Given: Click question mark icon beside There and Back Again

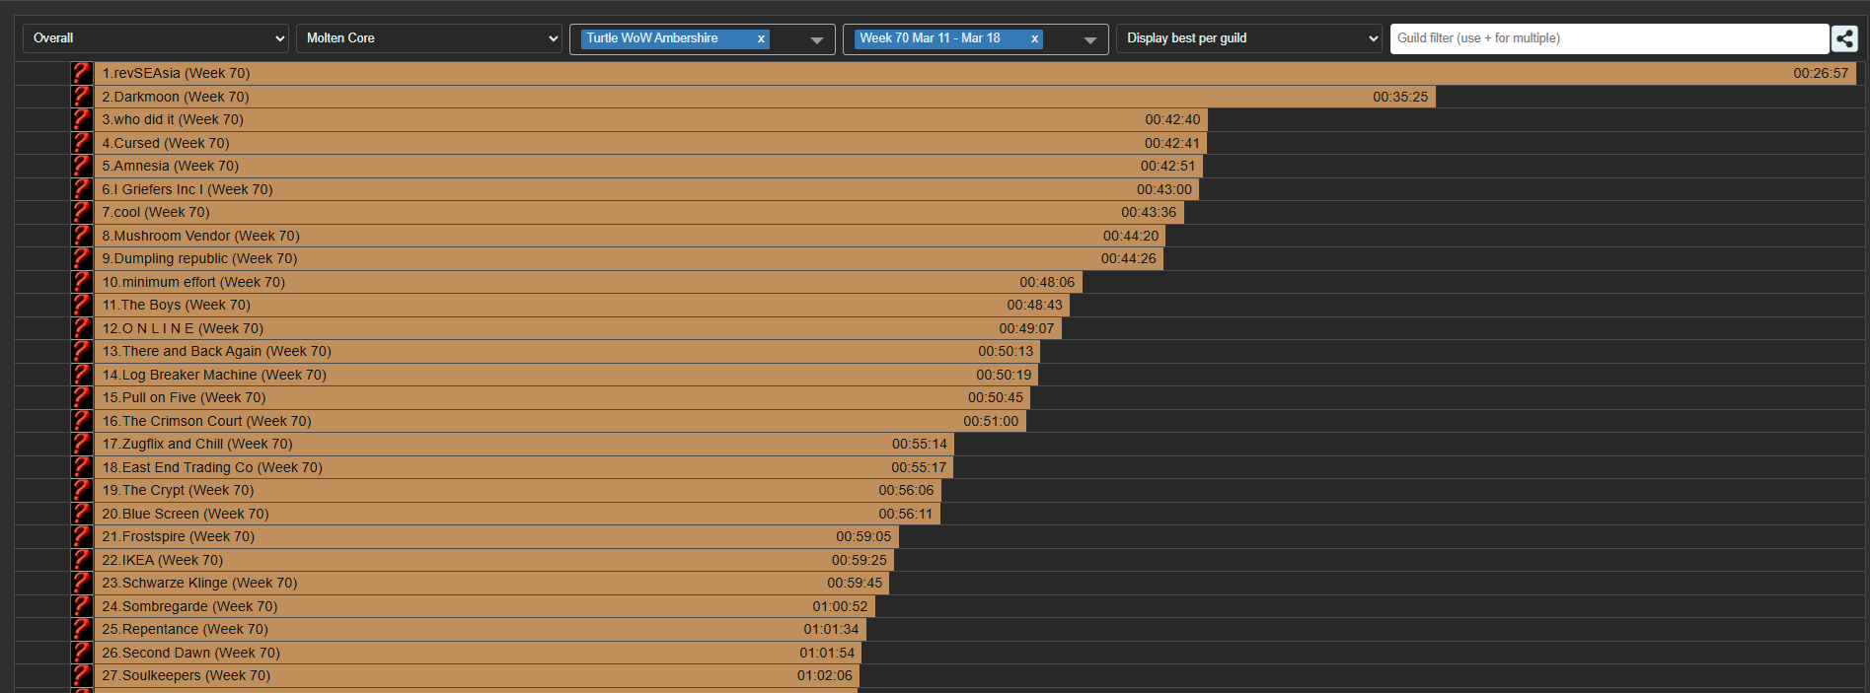Looking at the screenshot, I should [82, 351].
